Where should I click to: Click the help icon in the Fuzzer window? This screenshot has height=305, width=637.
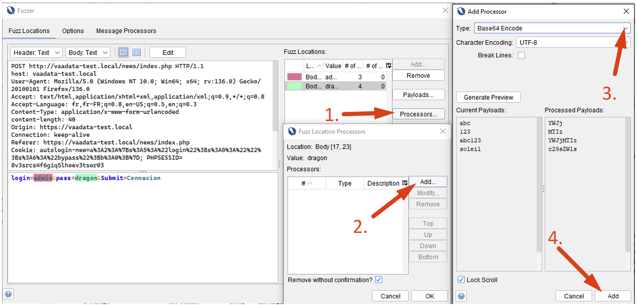pos(8,293)
